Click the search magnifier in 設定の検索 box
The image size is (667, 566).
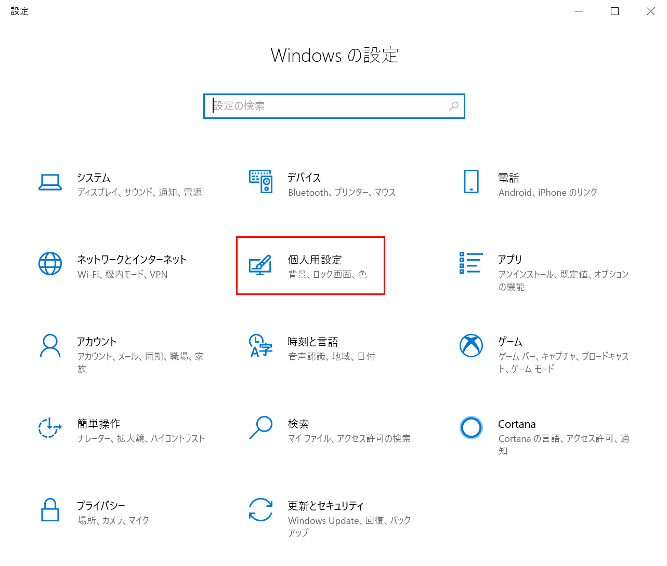click(x=453, y=106)
